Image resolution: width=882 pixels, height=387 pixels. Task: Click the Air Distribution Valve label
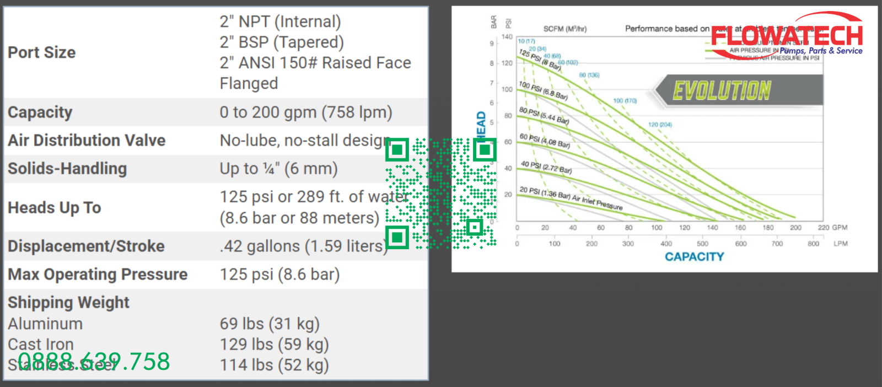(87, 141)
